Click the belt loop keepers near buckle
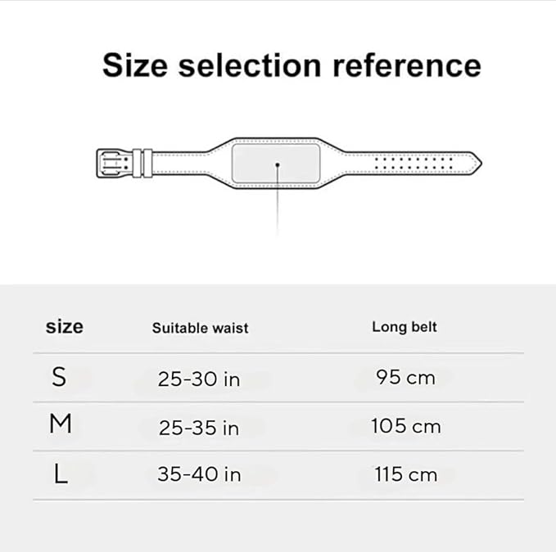This screenshot has width=556, height=552. point(142,164)
